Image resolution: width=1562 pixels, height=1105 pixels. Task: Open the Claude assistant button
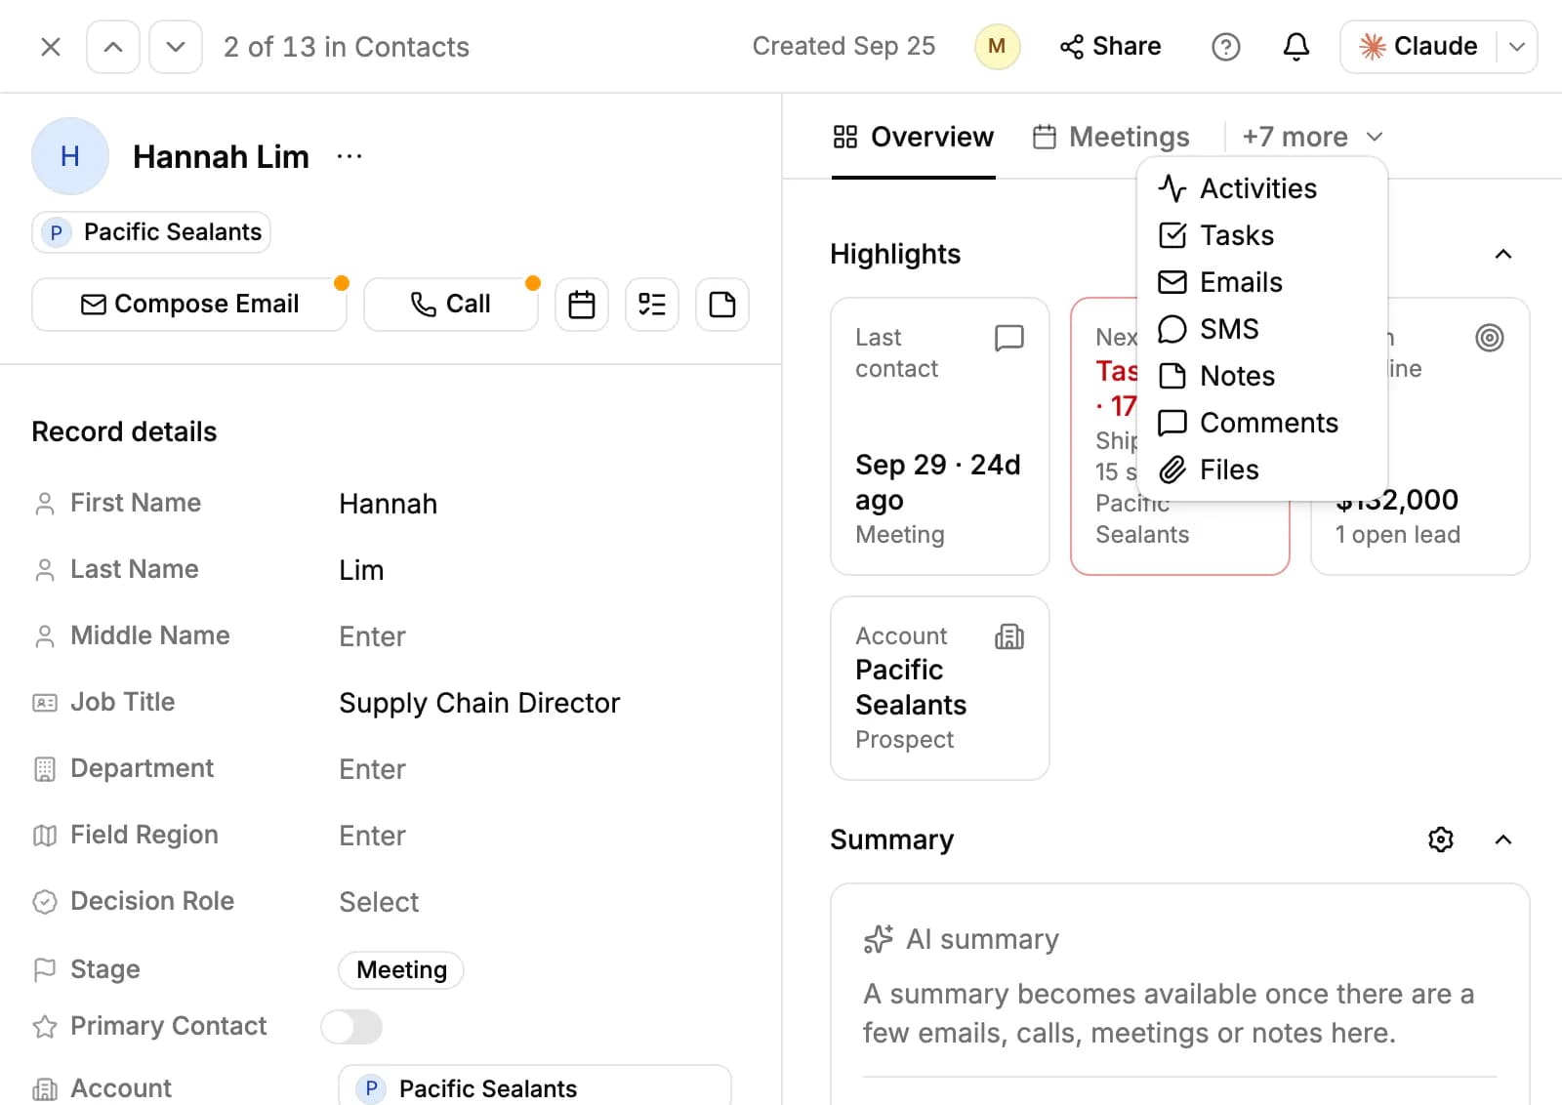point(1418,47)
